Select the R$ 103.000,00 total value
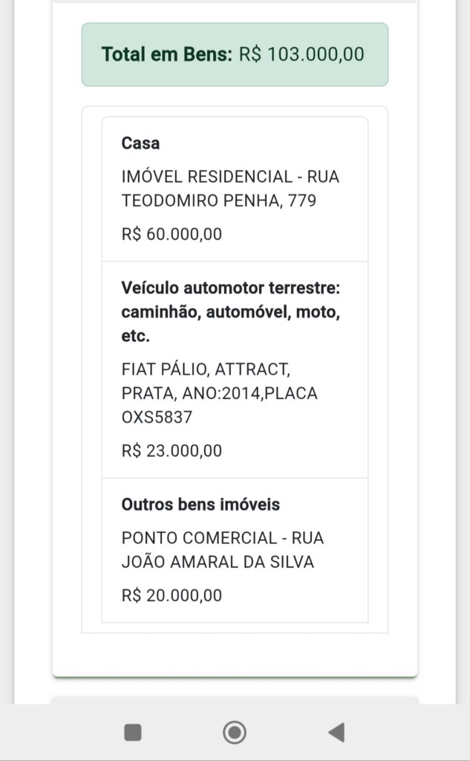Viewport: 470px width, 761px height. (301, 54)
